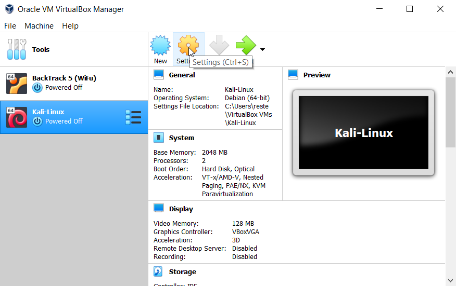456x286 pixels.
Task: Click the Processors value 2
Action: (x=204, y=161)
